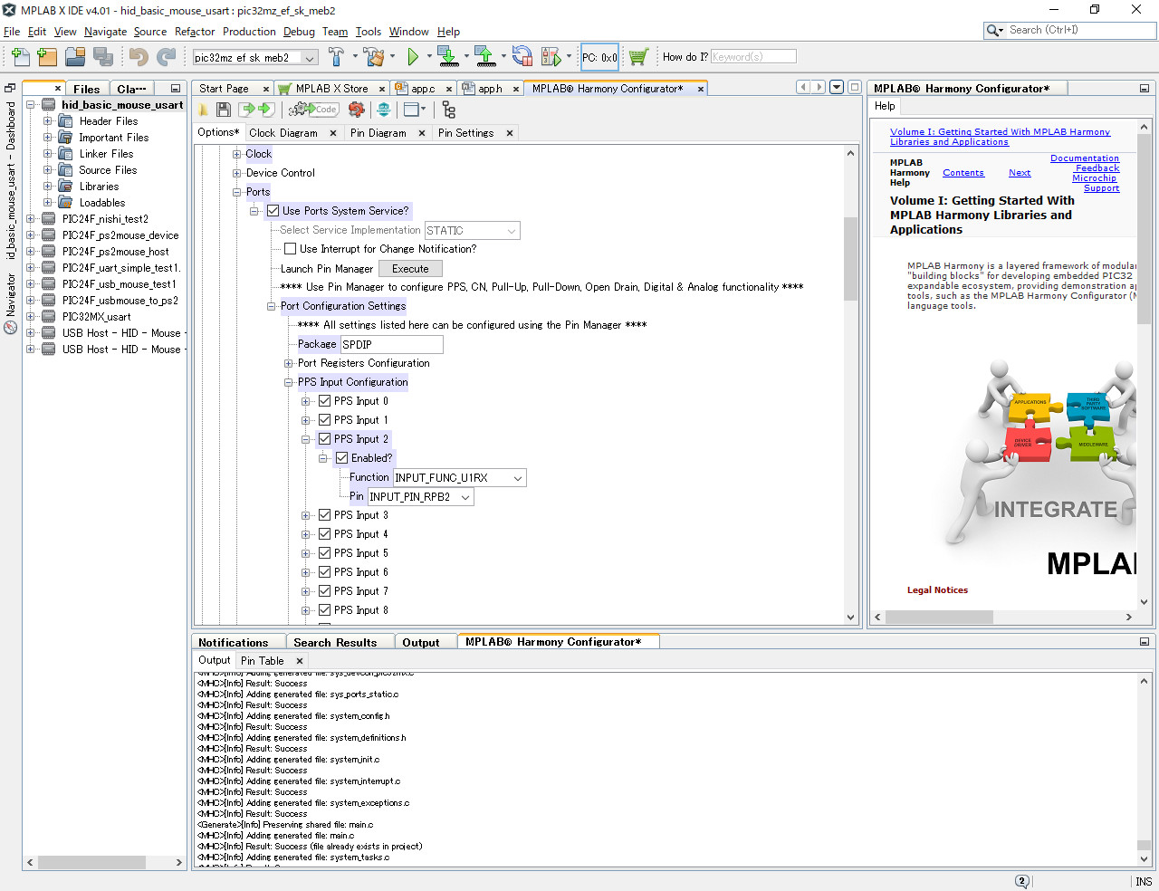Click the Build Project hammer icon
Image resolution: width=1159 pixels, height=891 pixels.
[336, 57]
